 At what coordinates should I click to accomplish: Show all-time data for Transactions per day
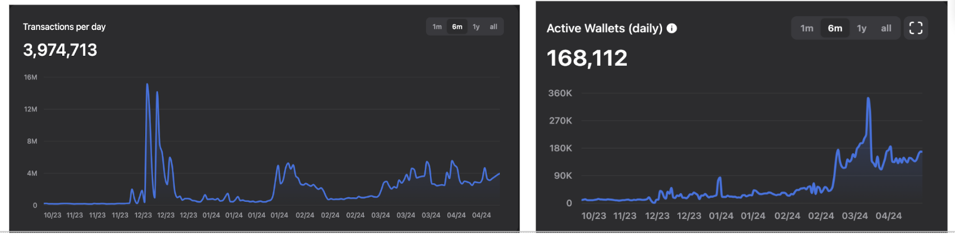click(493, 27)
